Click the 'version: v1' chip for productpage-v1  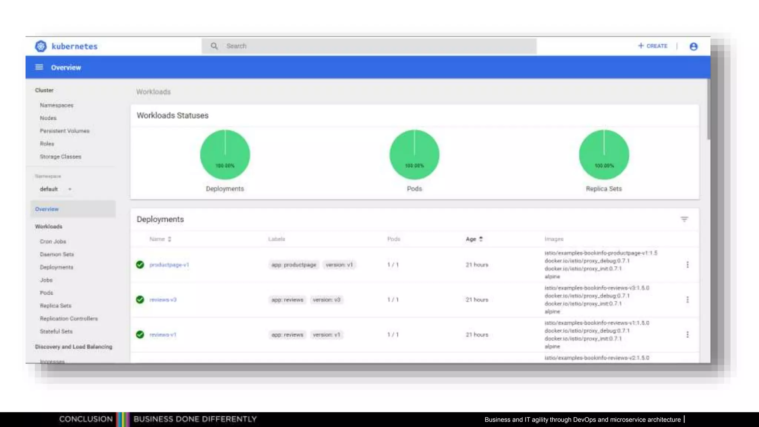coord(339,265)
